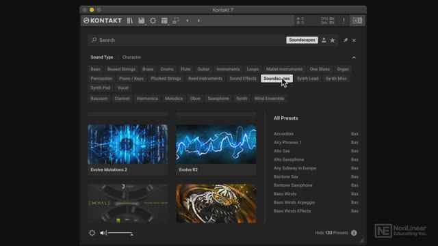Click the save floppy disk icon
438x246 pixels.
142,20
